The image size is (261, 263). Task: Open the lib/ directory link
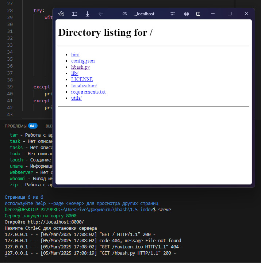coord(74,73)
